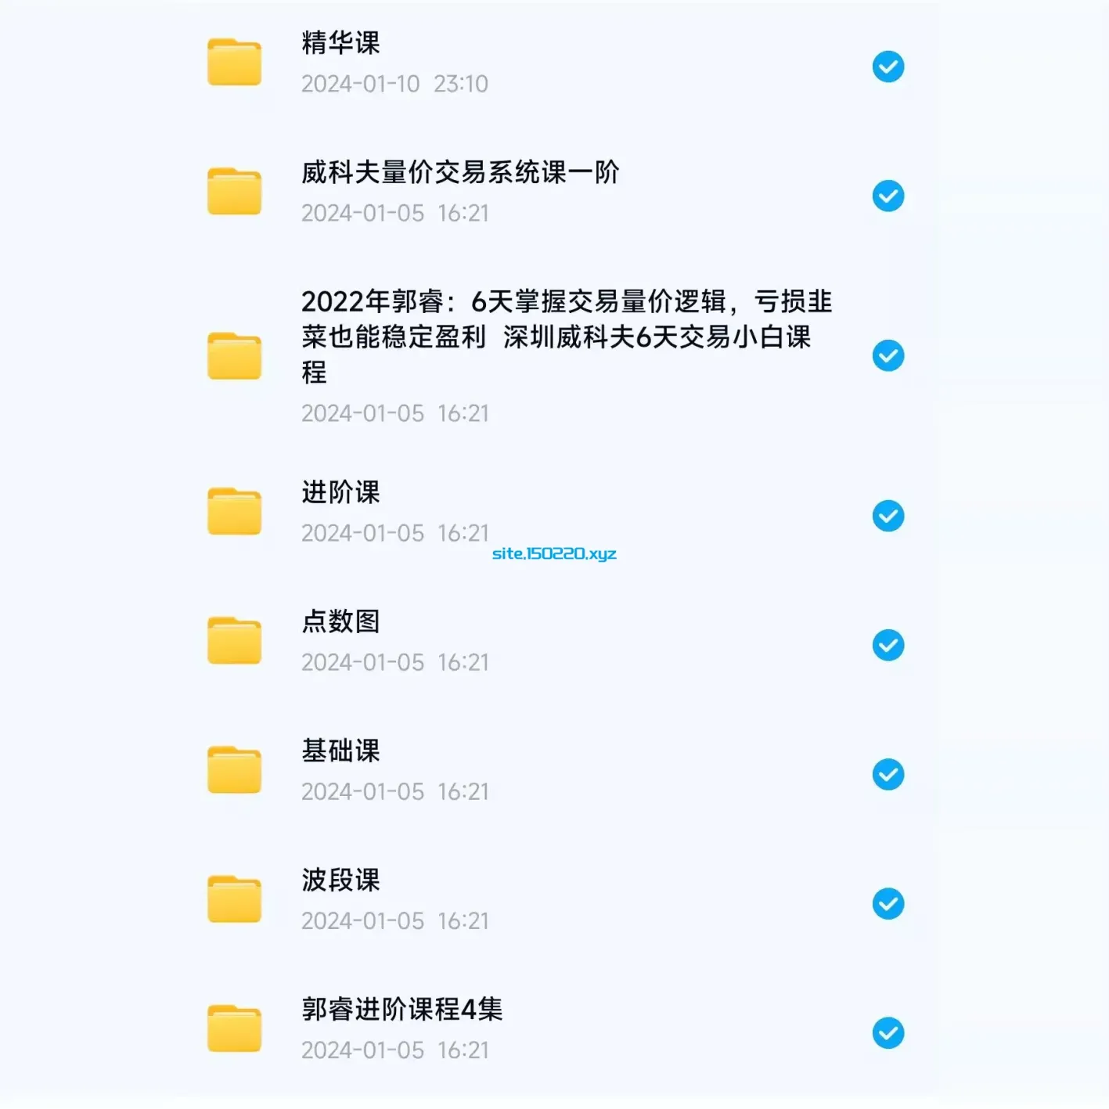
Task: Open the 进阶课 folder icon
Action: [234, 511]
